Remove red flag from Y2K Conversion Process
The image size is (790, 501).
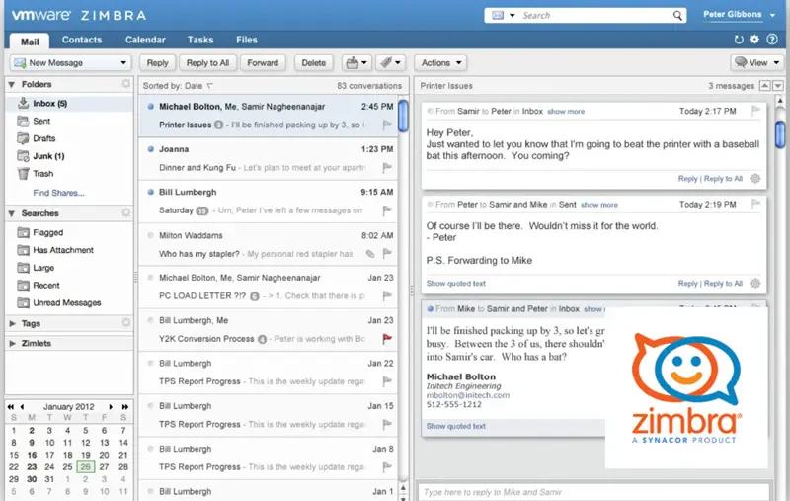point(387,339)
